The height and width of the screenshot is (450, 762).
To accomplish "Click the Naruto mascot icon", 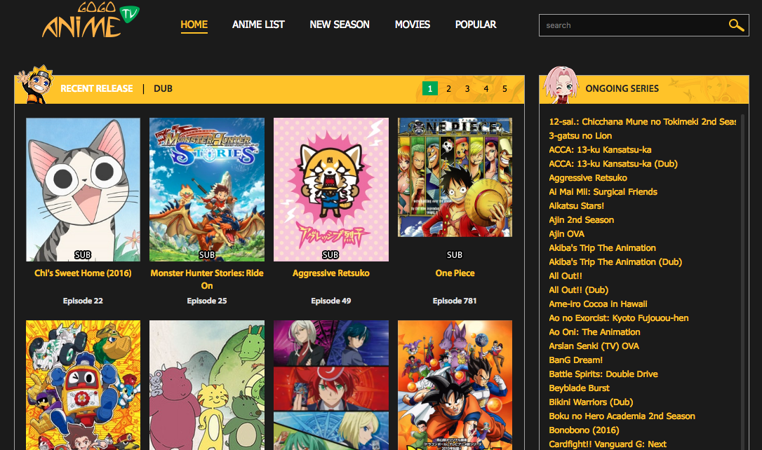I will pyautogui.click(x=35, y=85).
